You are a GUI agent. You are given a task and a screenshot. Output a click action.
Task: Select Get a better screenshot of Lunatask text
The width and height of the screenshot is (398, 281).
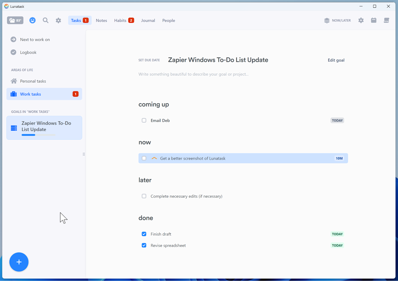(193, 158)
